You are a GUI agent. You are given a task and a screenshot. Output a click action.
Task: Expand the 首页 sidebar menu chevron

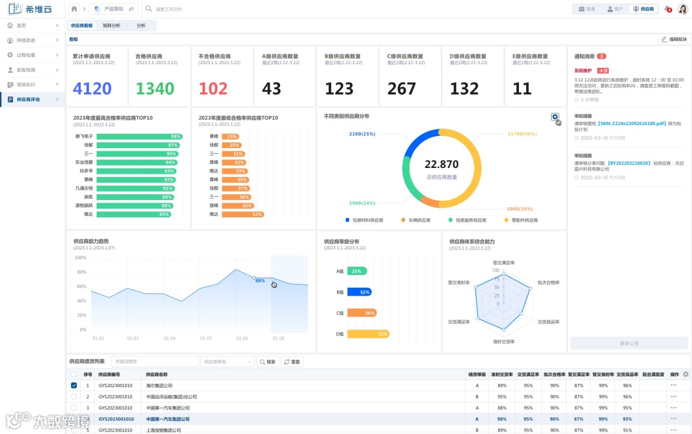[x=57, y=26]
